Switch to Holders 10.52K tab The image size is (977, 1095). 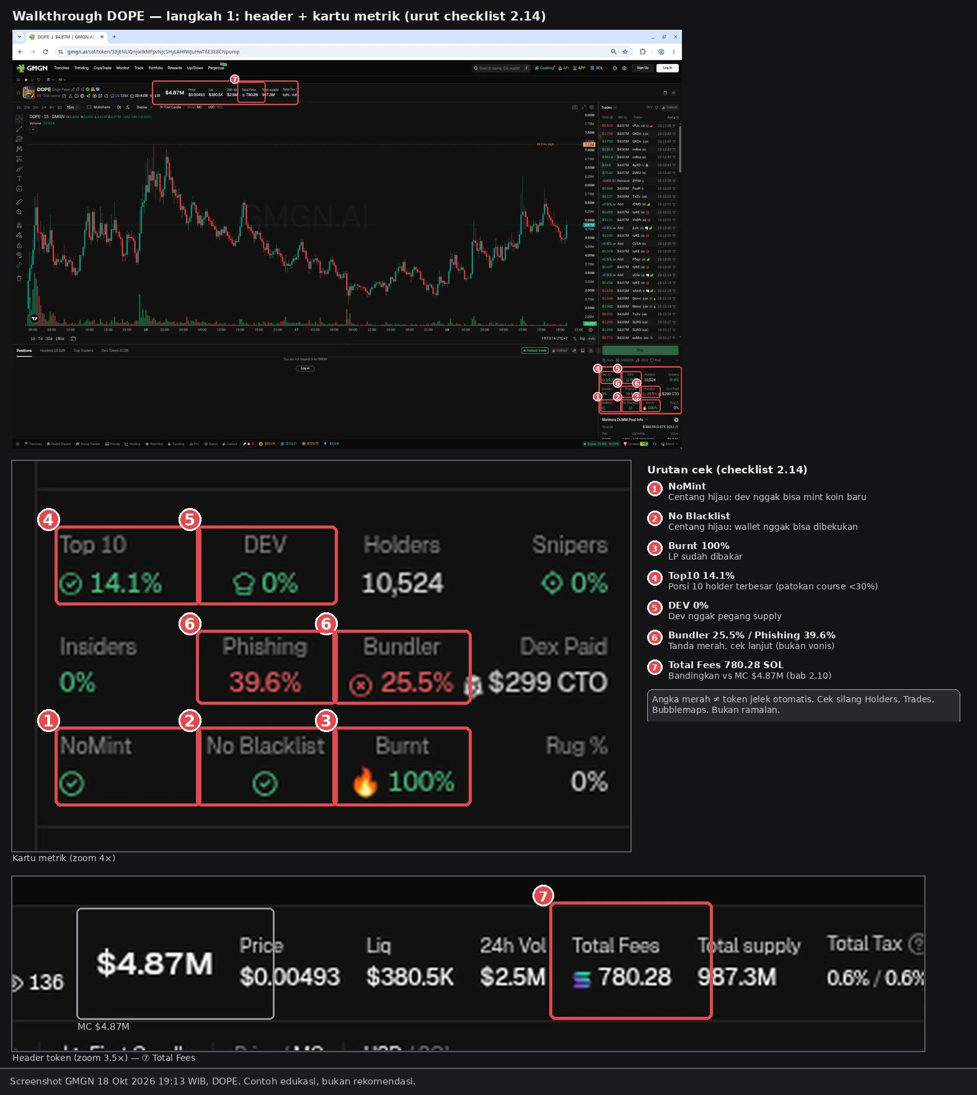coord(53,351)
